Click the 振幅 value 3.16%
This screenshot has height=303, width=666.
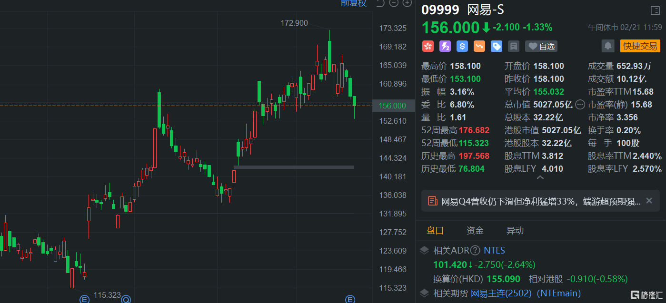coord(462,92)
